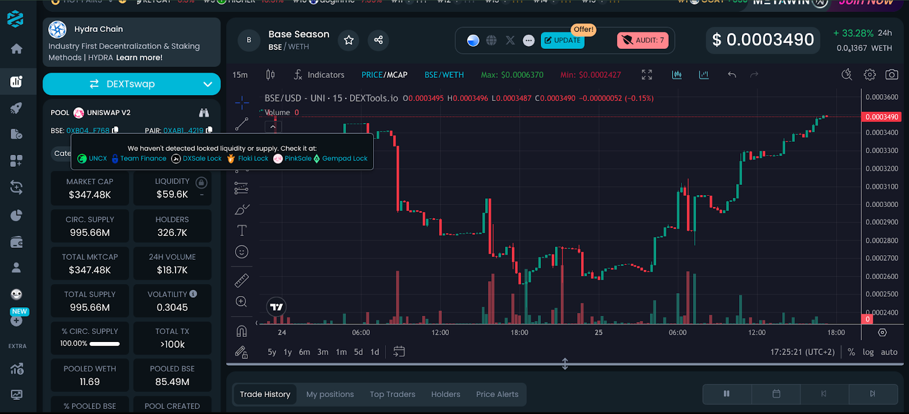Screen dimensions: 909x414
Task: Click Learn more in Hydra Chain ad
Action: [x=139, y=57]
